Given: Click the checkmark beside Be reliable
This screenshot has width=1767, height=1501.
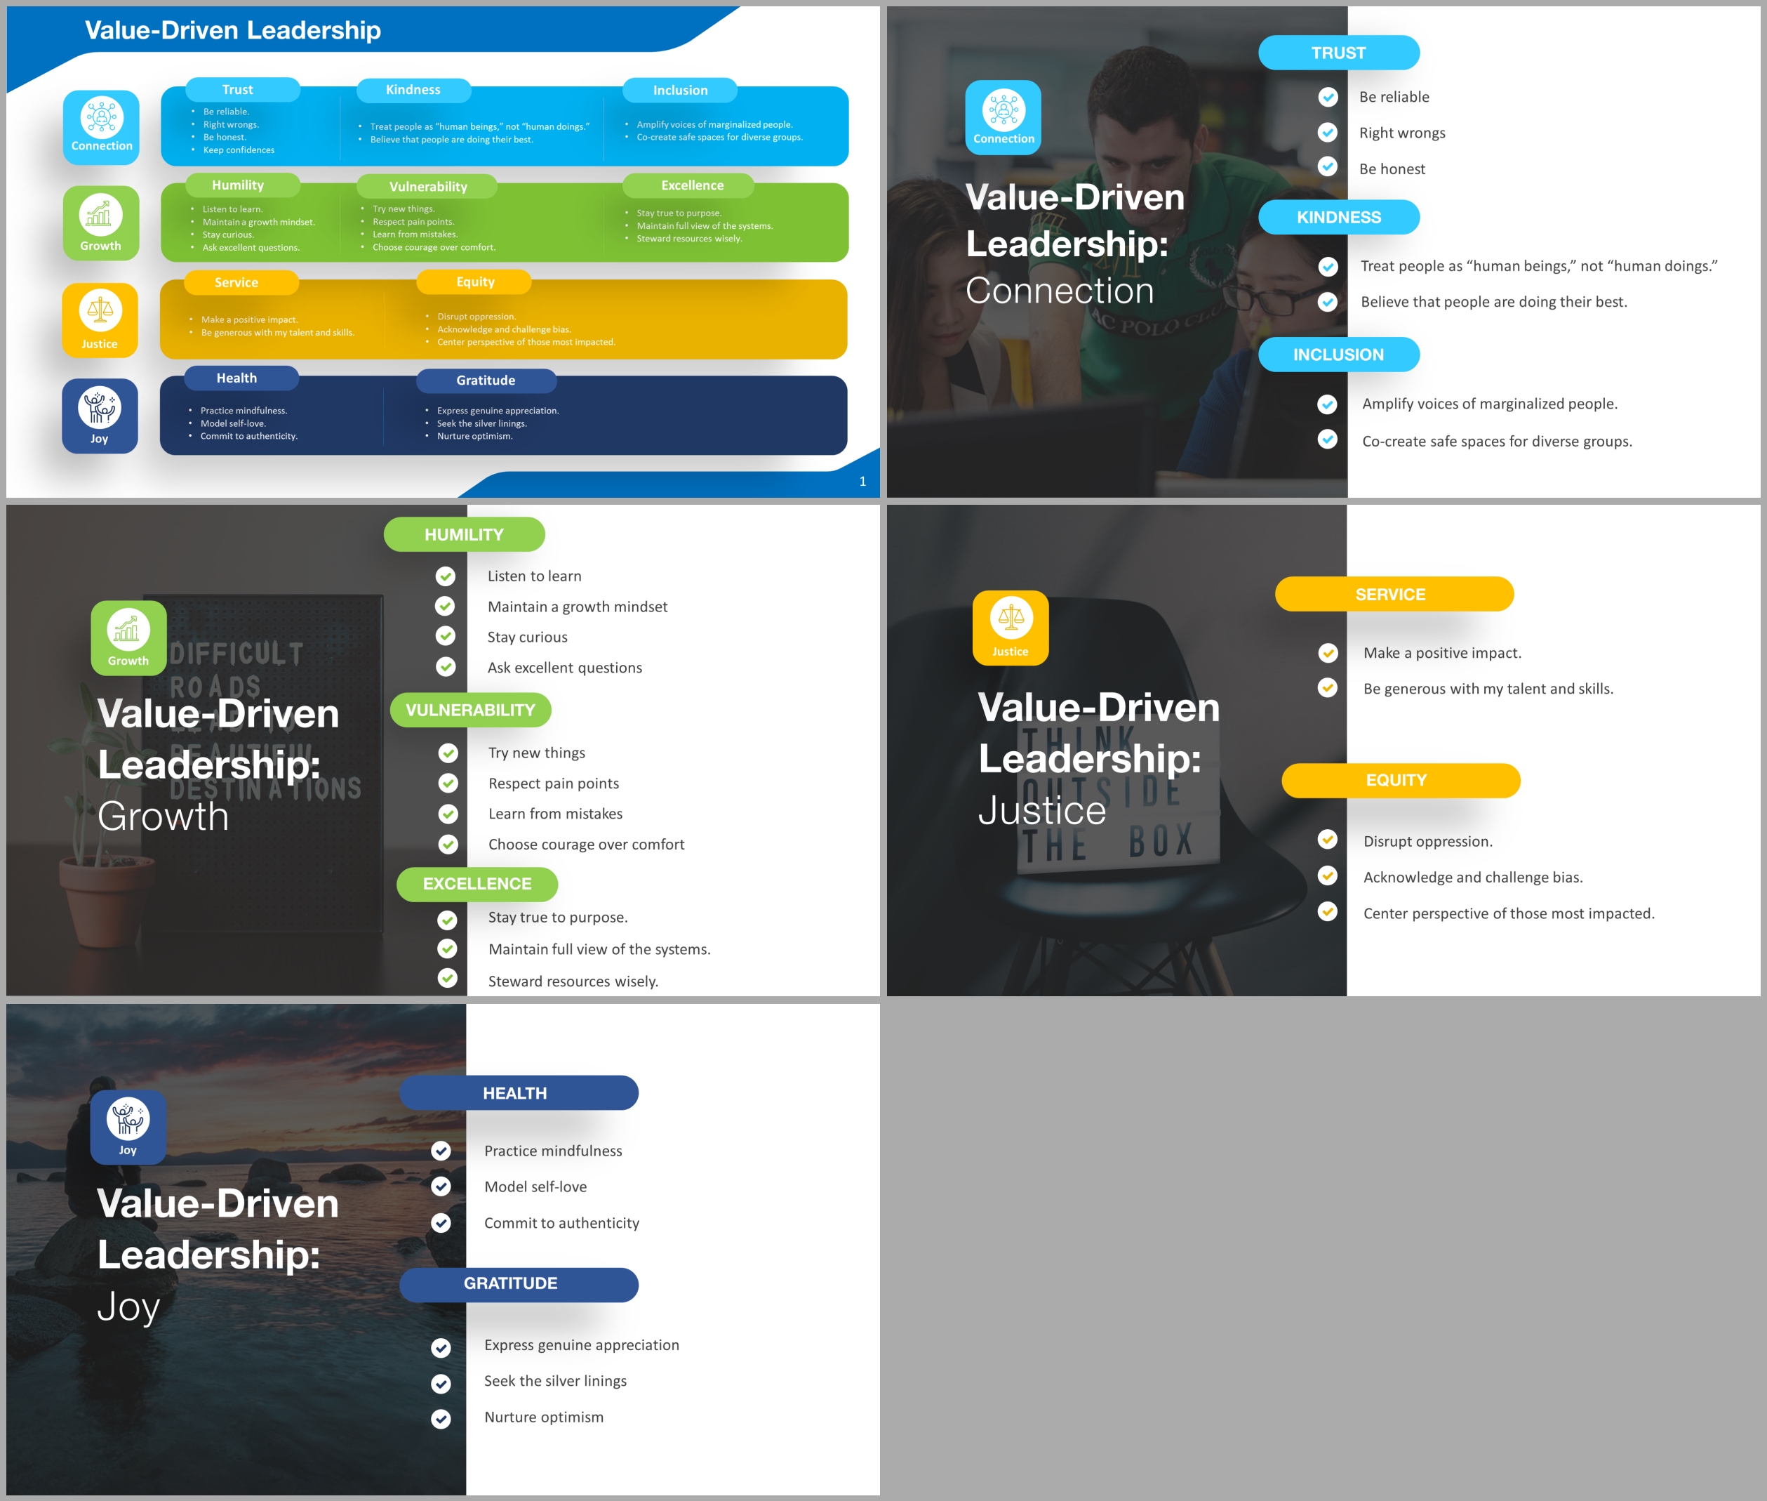Looking at the screenshot, I should 1328,97.
